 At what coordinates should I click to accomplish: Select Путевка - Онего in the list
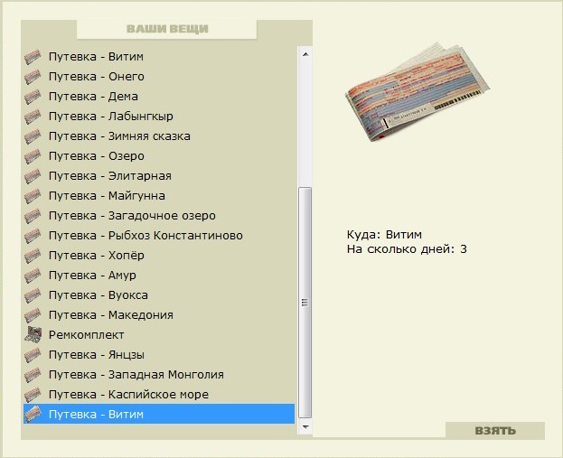click(159, 77)
